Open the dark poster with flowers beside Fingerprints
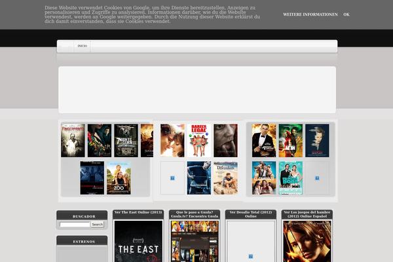 100,141
